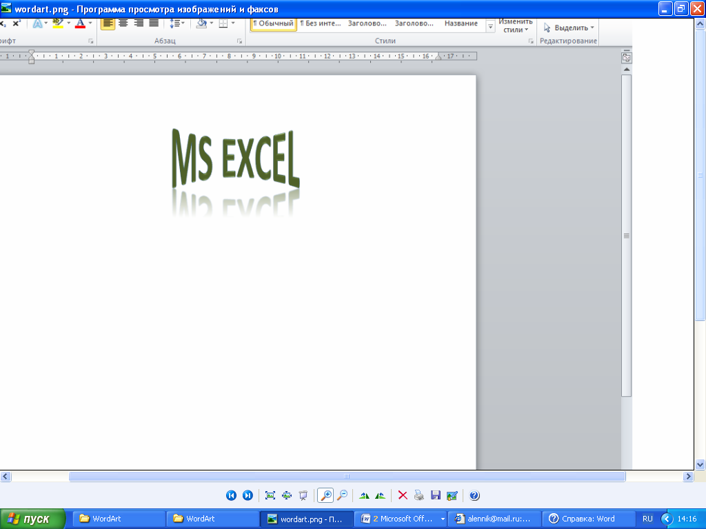Viewport: 706px width, 529px height.
Task: Click Word's vertical scrollbar up arrow
Action: (626, 70)
